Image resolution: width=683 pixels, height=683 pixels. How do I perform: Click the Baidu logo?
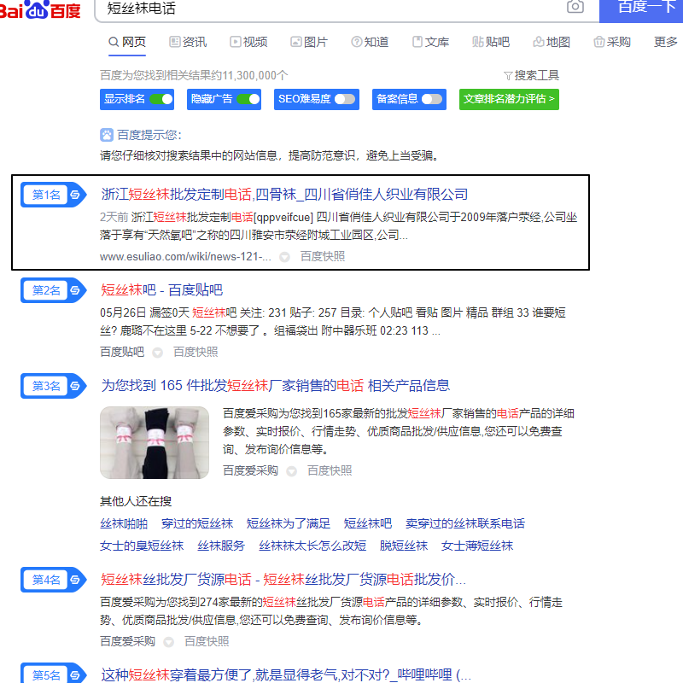[40, 9]
